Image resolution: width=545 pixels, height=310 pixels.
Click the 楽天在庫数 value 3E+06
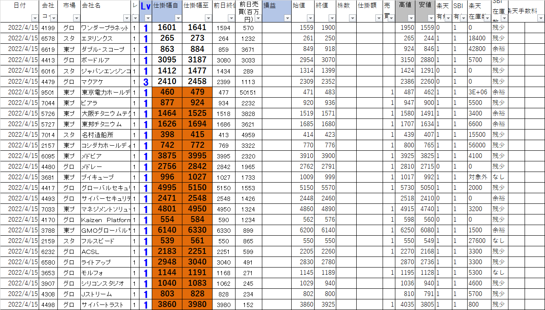[479, 92]
